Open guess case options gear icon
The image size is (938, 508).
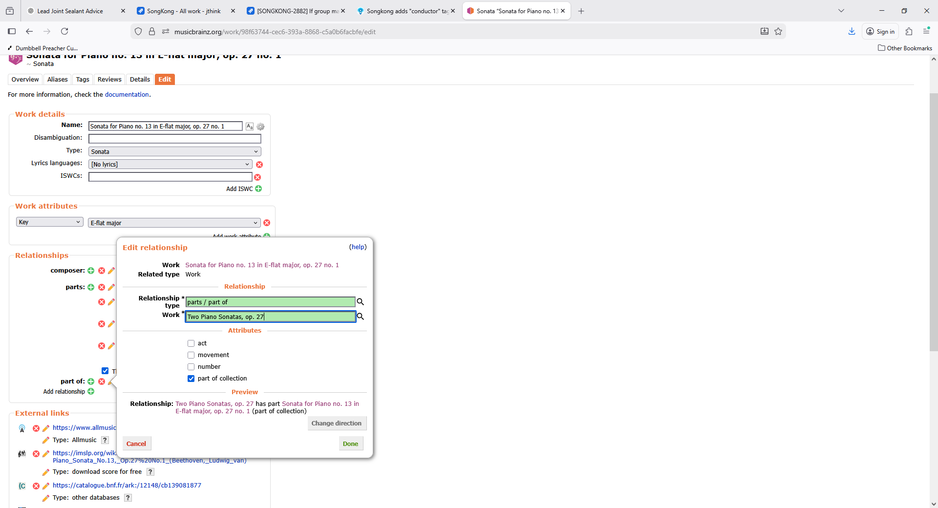(x=260, y=127)
